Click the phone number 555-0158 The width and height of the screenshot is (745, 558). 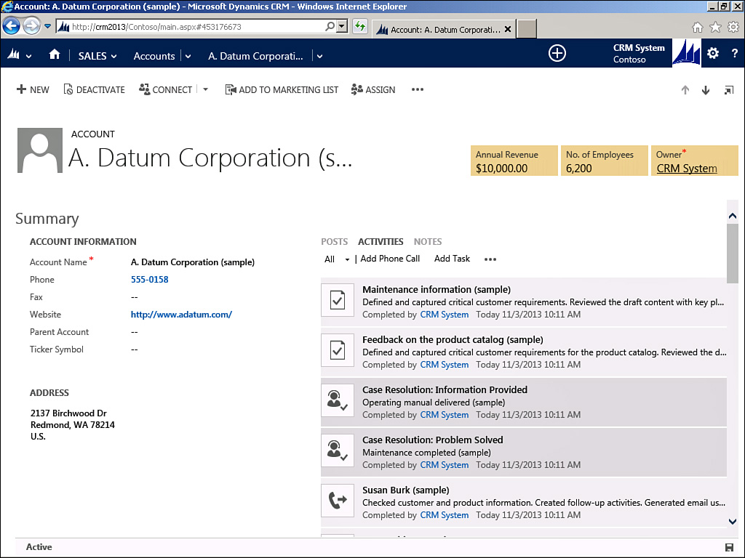(x=150, y=280)
